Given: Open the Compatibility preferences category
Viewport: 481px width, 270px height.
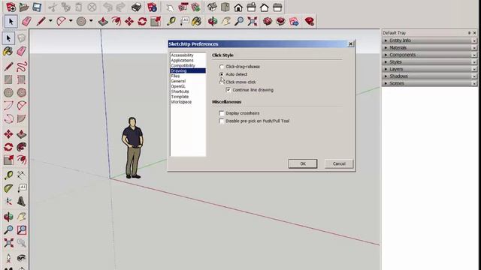Looking at the screenshot, I should (183, 65).
